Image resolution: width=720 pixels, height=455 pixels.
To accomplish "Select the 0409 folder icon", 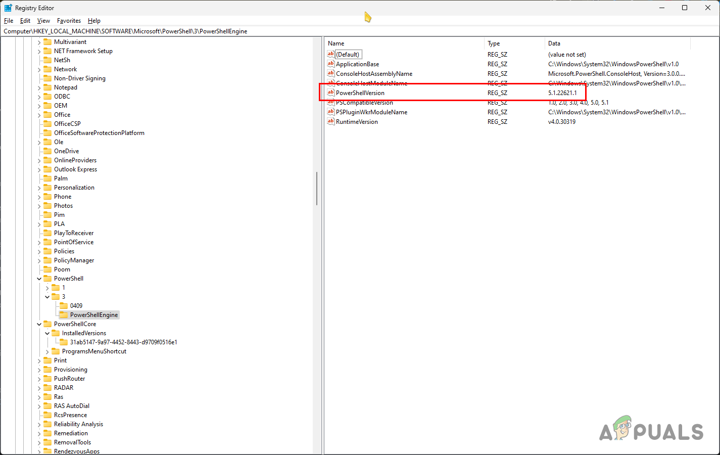I will [x=65, y=305].
